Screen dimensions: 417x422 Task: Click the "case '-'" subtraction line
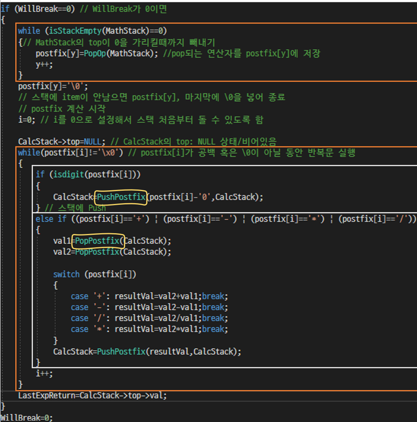pos(149,307)
